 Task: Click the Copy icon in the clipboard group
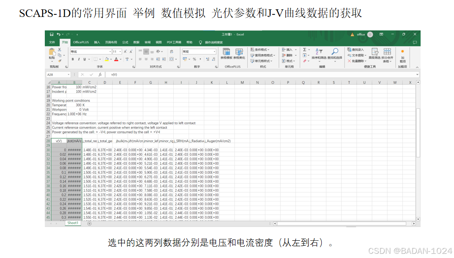(60, 55)
